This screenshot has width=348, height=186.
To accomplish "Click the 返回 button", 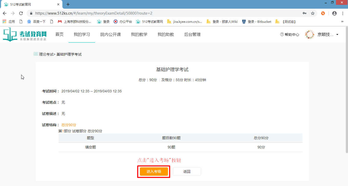I will click(x=187, y=171).
